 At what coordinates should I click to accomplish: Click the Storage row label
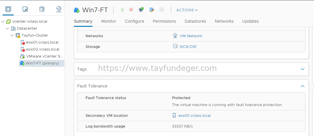tap(93, 47)
